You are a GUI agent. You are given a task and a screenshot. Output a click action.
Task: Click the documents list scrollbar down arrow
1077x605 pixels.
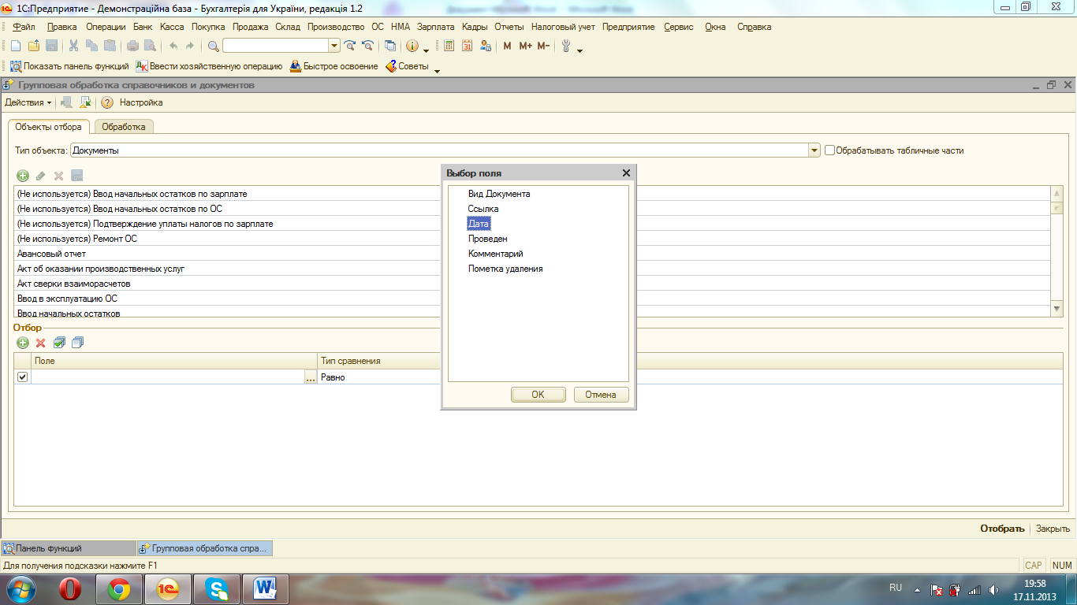point(1057,310)
